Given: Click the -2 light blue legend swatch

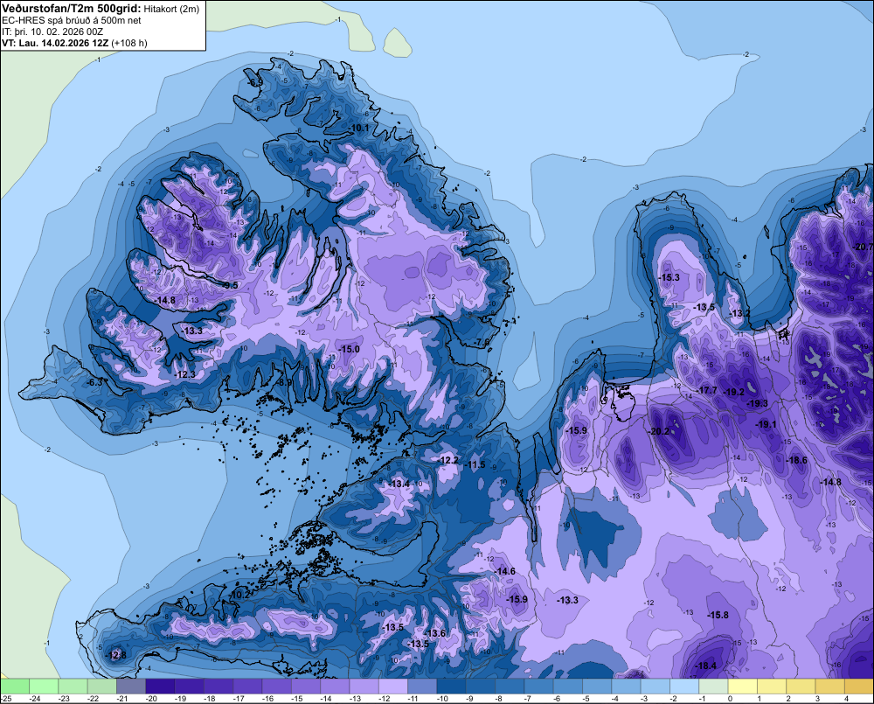Looking at the screenshot, I should [x=684, y=687].
